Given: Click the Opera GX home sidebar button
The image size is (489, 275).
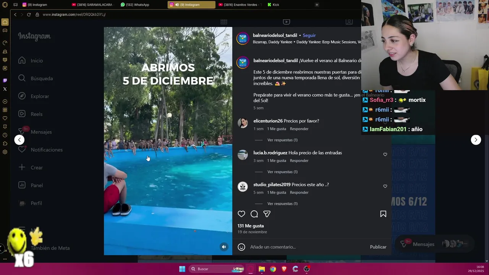Looking at the screenshot, I should coord(5,22).
